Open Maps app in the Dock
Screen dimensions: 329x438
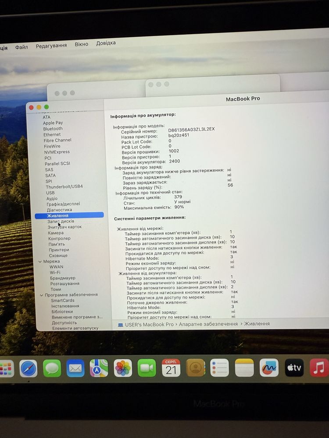coord(99,368)
